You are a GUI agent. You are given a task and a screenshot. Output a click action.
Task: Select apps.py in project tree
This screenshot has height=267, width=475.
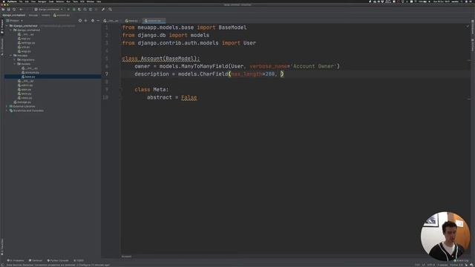click(x=24, y=89)
